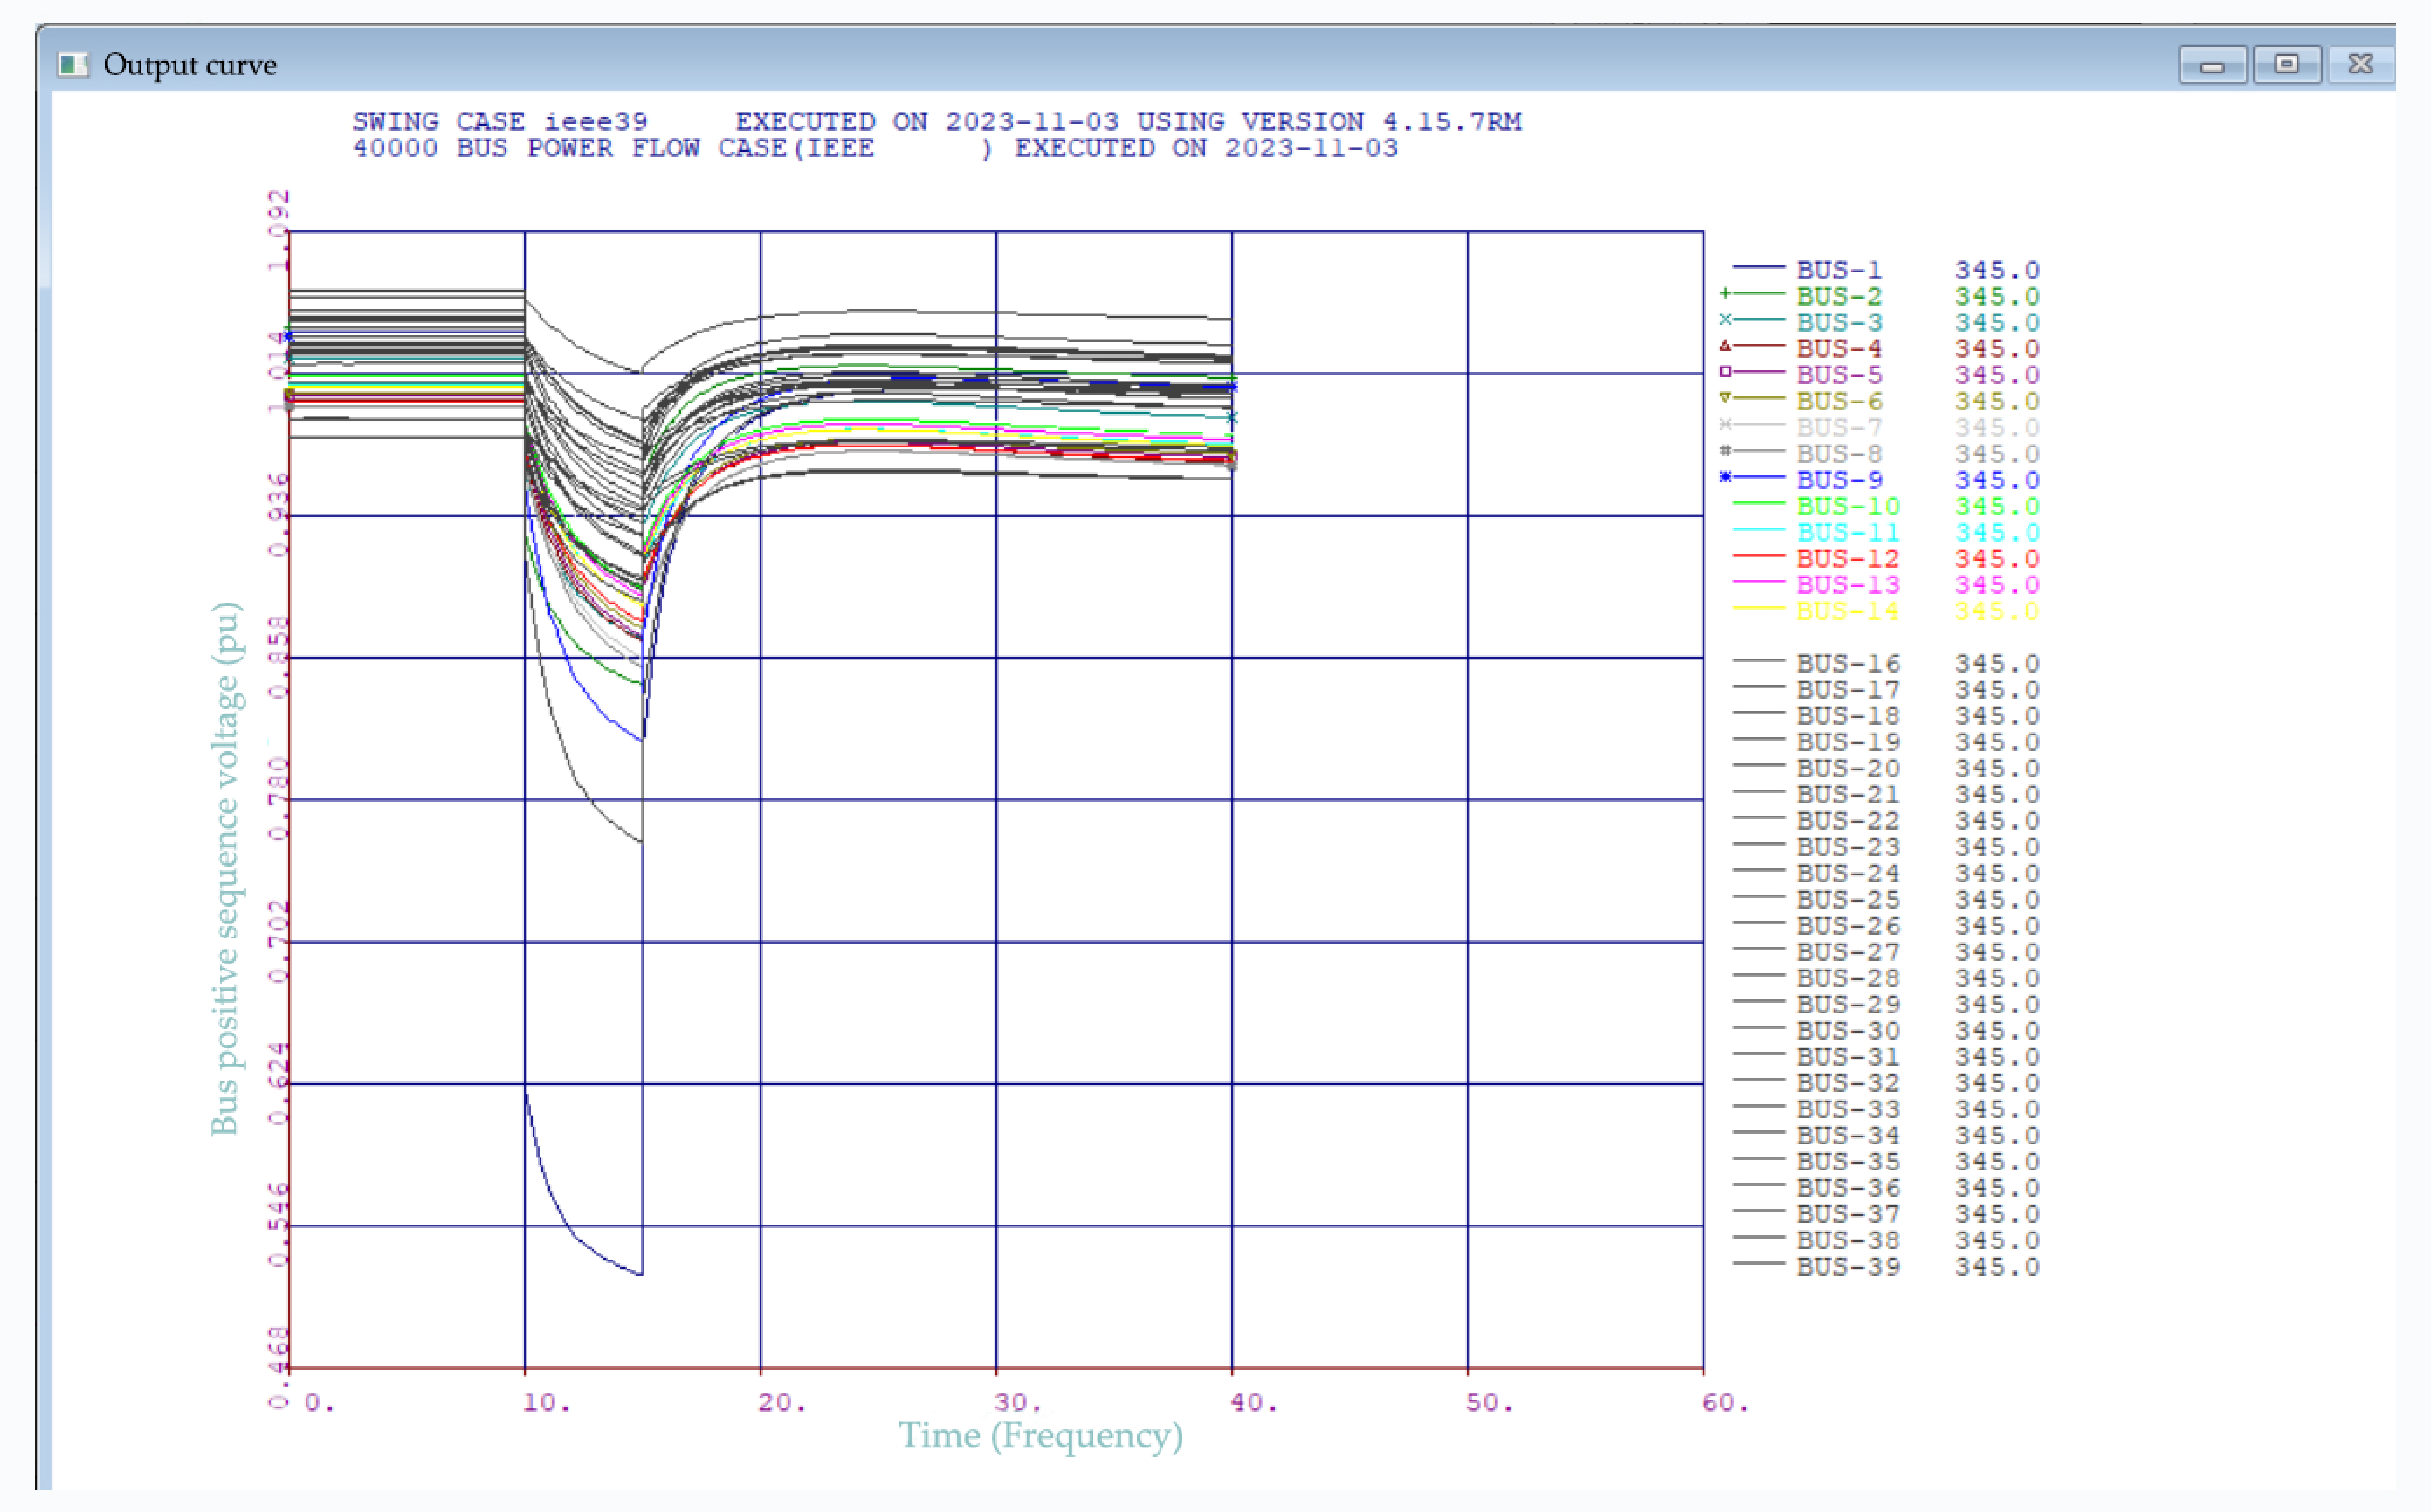Select the BUS-32 legend entry
2431x1512 pixels.
point(1886,1083)
